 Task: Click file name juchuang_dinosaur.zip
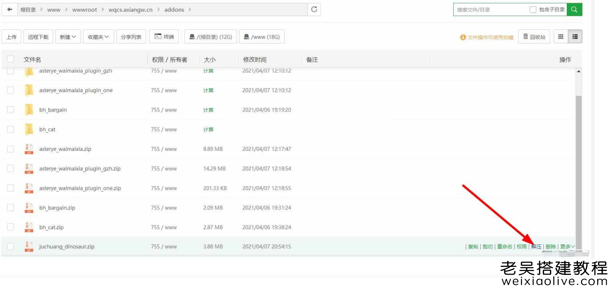click(x=67, y=247)
